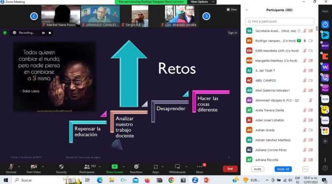Open the Whiteboards tool
The image size is (332, 184).
tap(177, 166)
